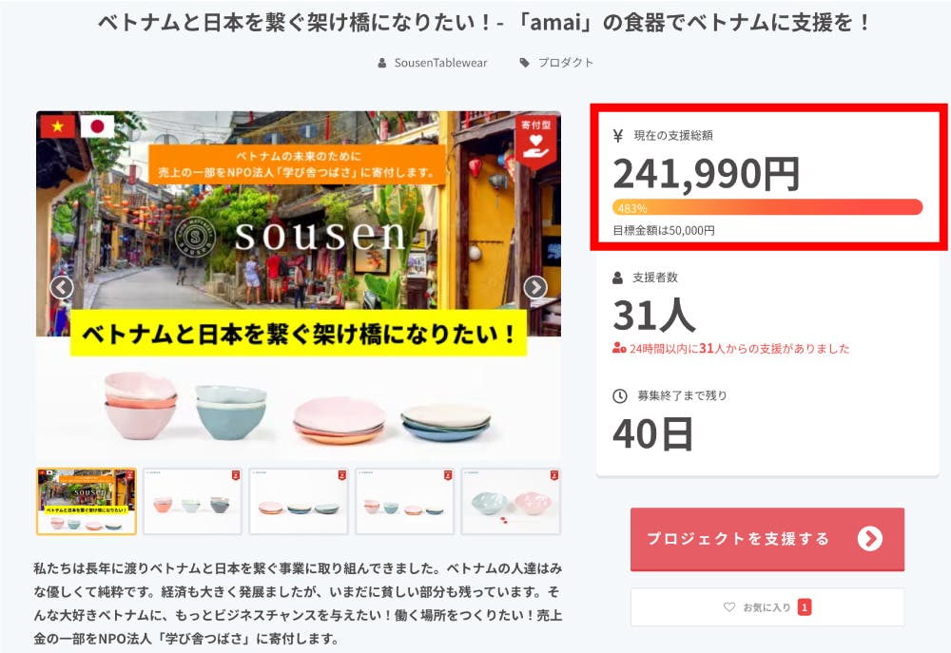
Task: Click the 483% funding progress bar
Action: (x=767, y=207)
